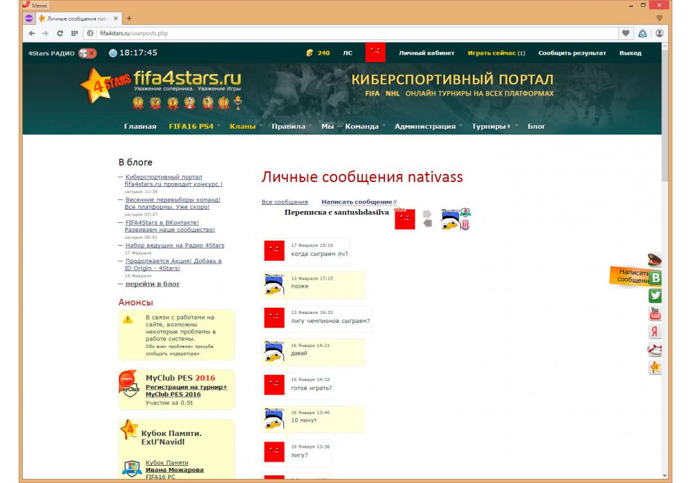
Task: Open the Yandex side icon
Action: pyautogui.click(x=655, y=332)
